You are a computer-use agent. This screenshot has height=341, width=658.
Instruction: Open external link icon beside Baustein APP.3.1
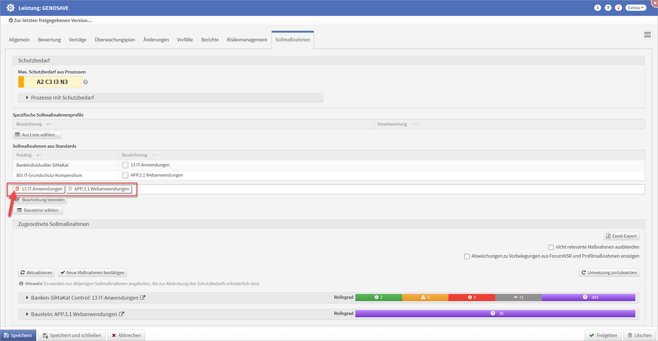pos(121,314)
